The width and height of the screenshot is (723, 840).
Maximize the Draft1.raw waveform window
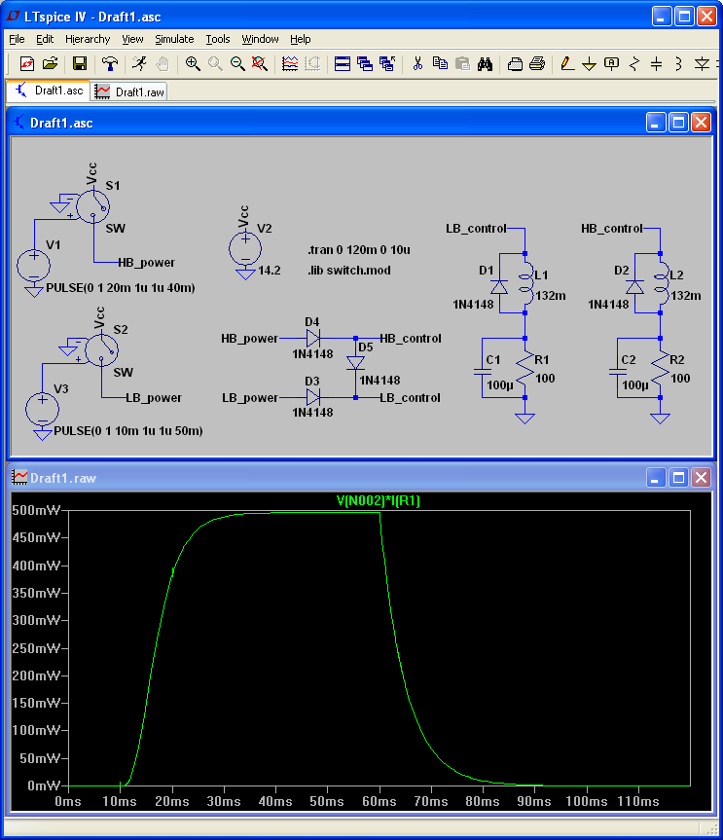click(x=678, y=477)
